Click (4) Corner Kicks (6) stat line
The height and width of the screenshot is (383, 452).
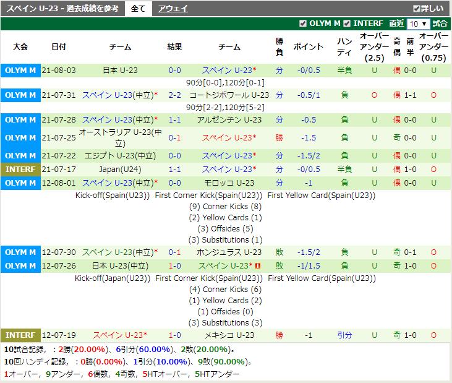point(225,290)
